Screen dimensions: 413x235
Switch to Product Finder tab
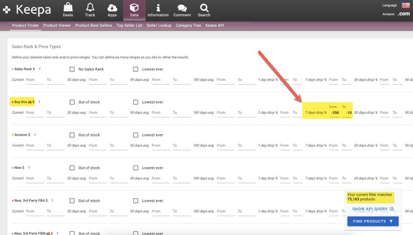(x=26, y=25)
